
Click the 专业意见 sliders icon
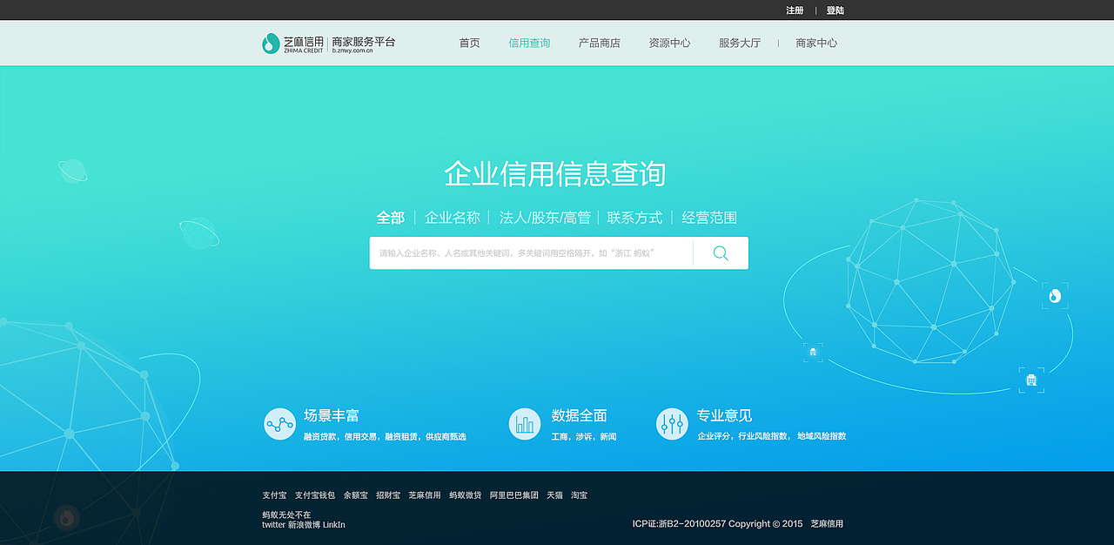click(x=672, y=423)
